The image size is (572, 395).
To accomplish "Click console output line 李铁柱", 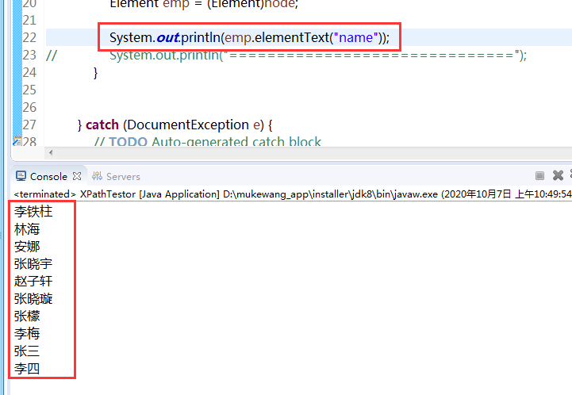I will 33,212.
